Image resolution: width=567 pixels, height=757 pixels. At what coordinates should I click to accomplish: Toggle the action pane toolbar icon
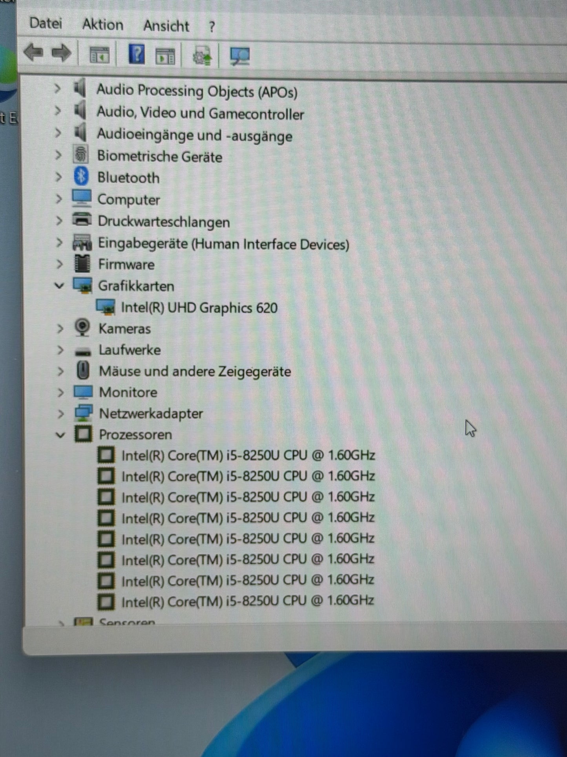(165, 56)
